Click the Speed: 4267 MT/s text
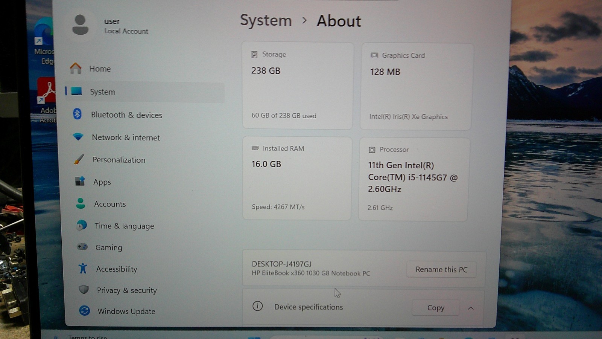The width and height of the screenshot is (602, 339). (278, 207)
